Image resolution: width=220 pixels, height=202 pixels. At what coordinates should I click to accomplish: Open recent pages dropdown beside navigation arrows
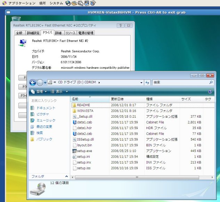[45, 83]
